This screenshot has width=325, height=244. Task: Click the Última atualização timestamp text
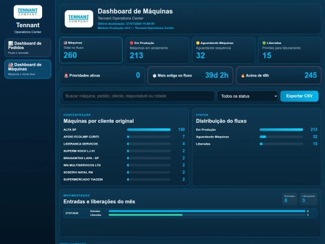[x=126, y=23]
